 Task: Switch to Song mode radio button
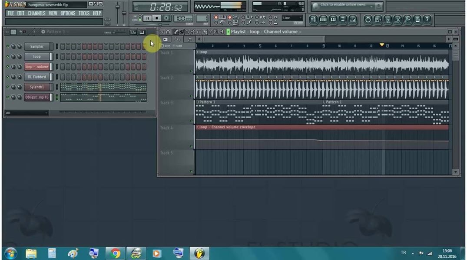click(140, 20)
